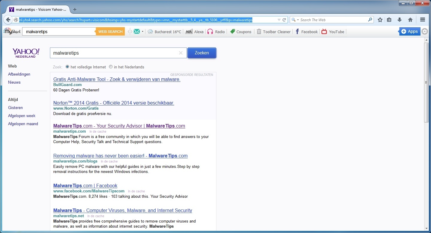Click the www.Norton.com/Gratis ad URL

76,108
